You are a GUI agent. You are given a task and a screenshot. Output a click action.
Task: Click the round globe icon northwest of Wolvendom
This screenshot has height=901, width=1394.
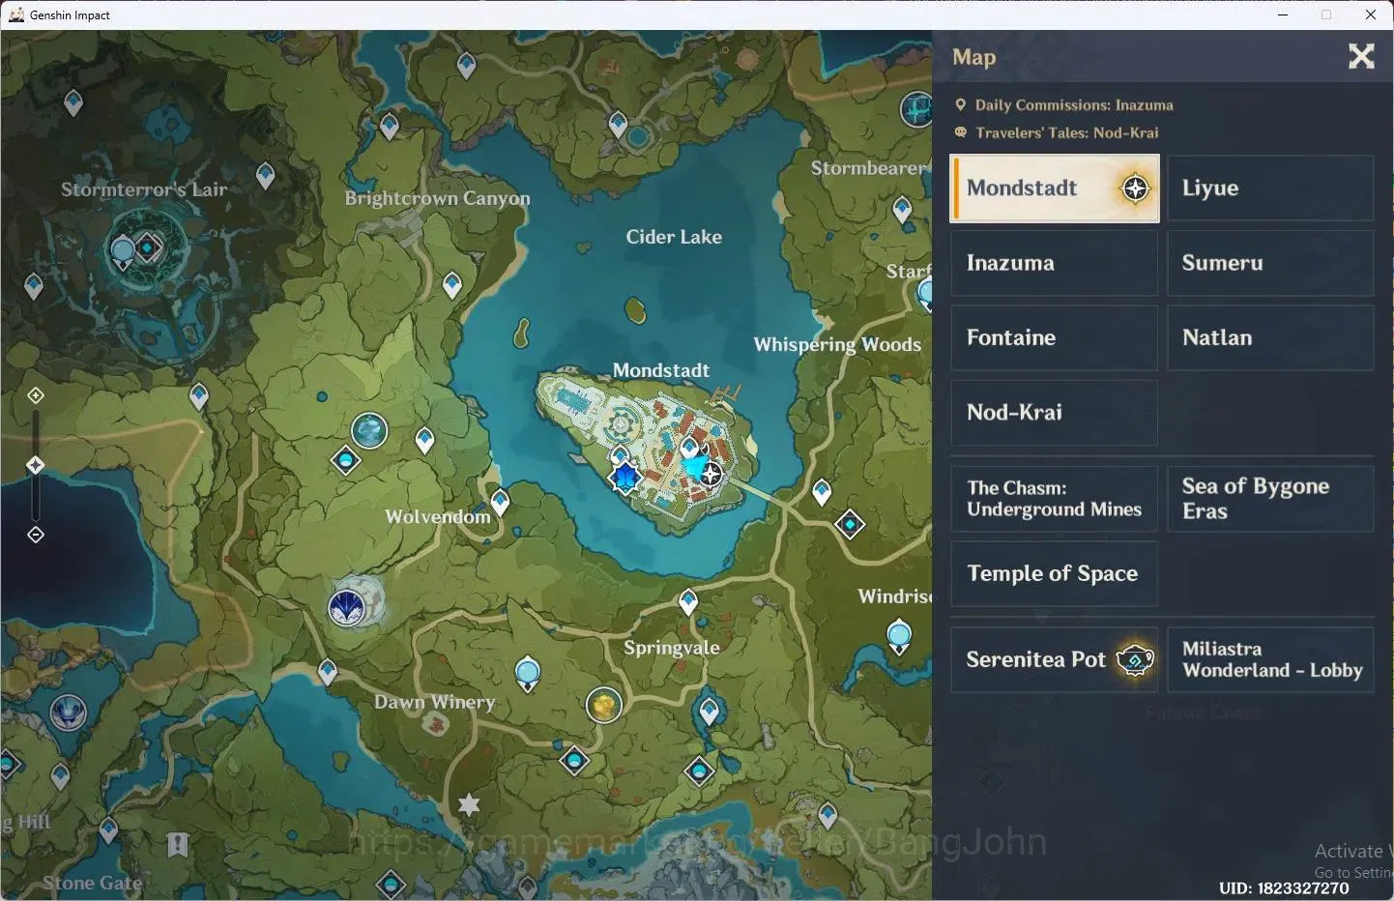pos(369,430)
